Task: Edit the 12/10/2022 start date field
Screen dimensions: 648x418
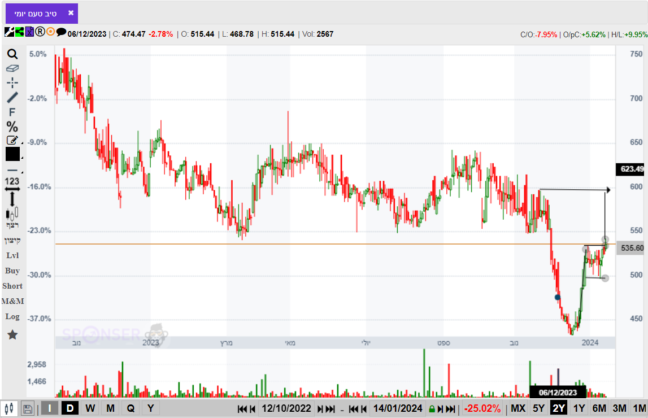Action: click(x=286, y=408)
